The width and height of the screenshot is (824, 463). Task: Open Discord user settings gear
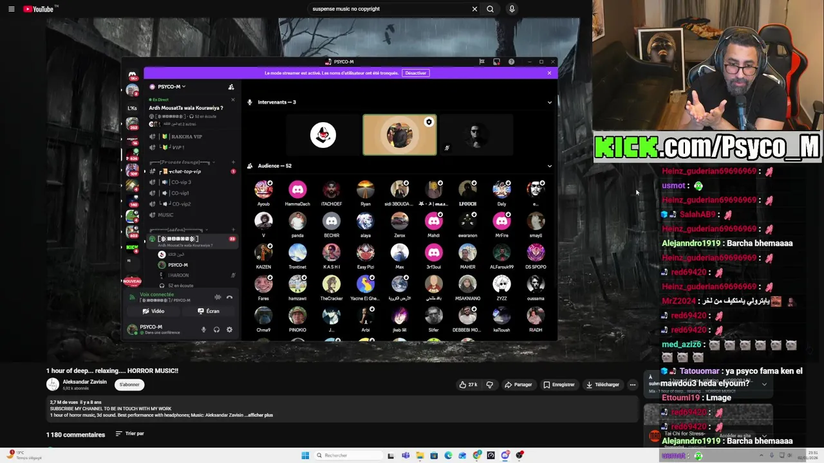tap(229, 330)
